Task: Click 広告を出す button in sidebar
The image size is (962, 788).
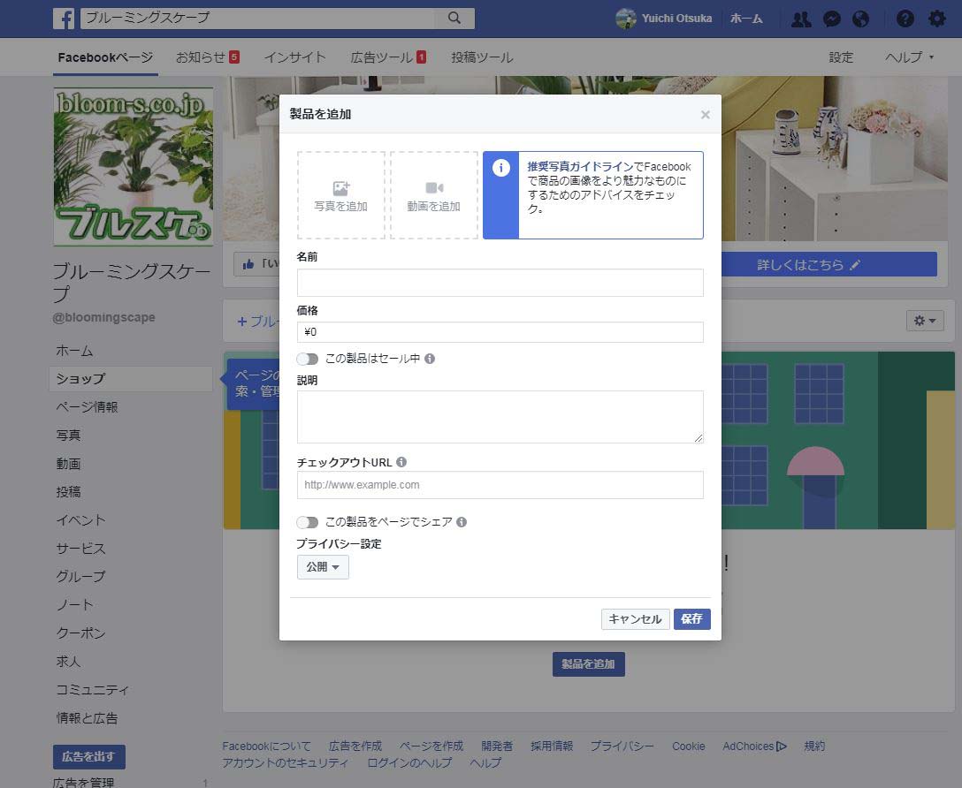Action: (89, 757)
